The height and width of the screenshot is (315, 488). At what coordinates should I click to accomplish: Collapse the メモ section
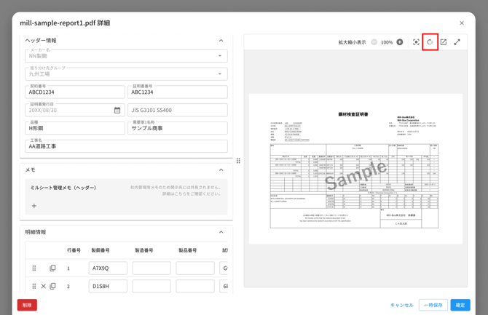pyautogui.click(x=221, y=170)
